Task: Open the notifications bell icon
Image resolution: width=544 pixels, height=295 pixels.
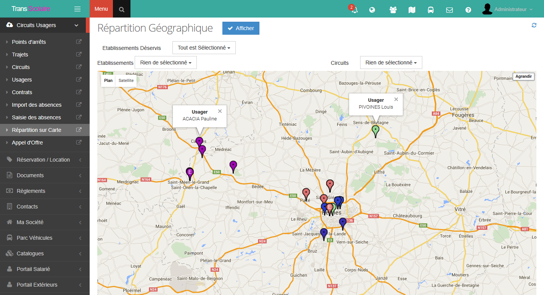Action: coord(354,10)
